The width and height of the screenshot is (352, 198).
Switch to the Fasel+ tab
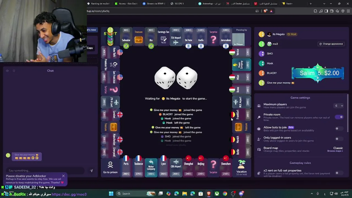tap(294, 4)
